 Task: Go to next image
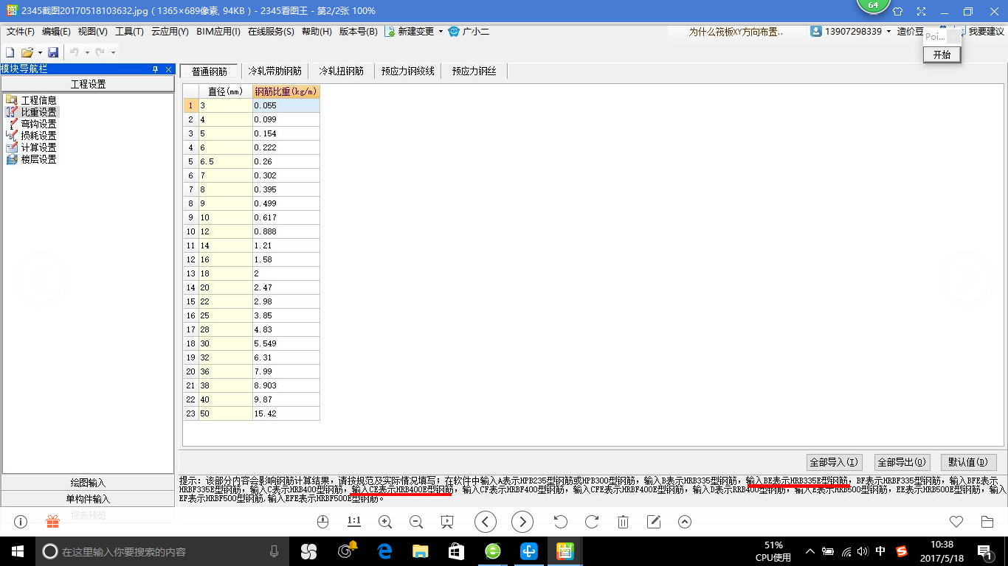click(x=522, y=522)
